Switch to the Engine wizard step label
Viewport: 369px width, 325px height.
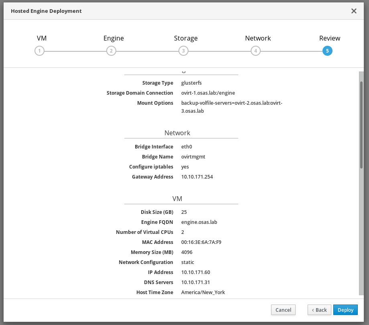114,39
